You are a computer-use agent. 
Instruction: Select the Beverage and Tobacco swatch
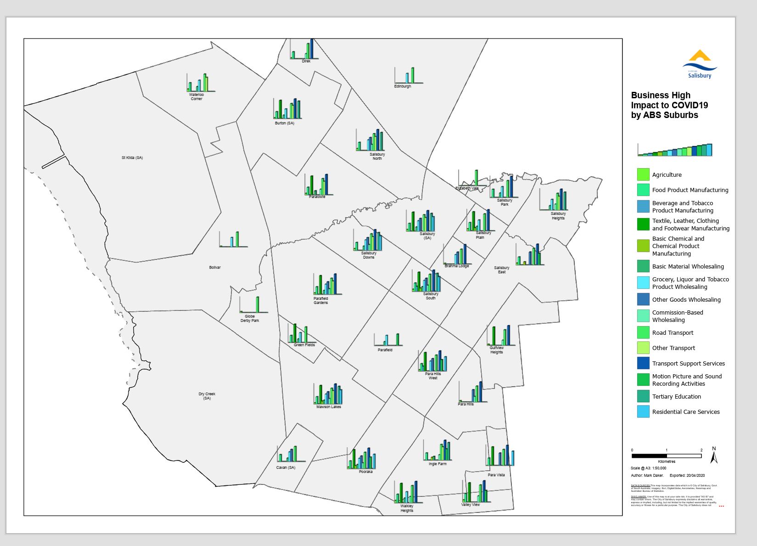[x=643, y=207]
